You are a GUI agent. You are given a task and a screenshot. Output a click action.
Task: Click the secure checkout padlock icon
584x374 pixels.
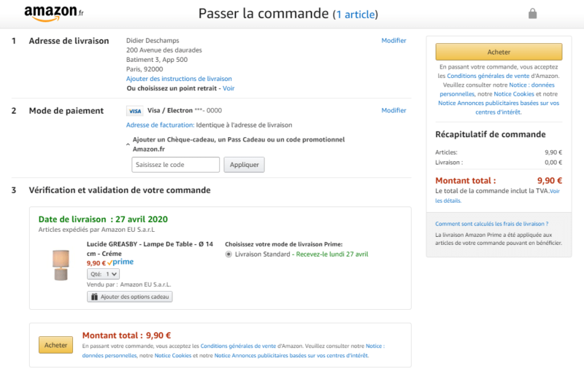pos(532,14)
